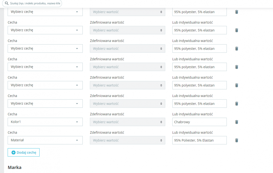Remove the topmost feature row via trash icon
This screenshot has width=273, height=173.
click(237, 12)
